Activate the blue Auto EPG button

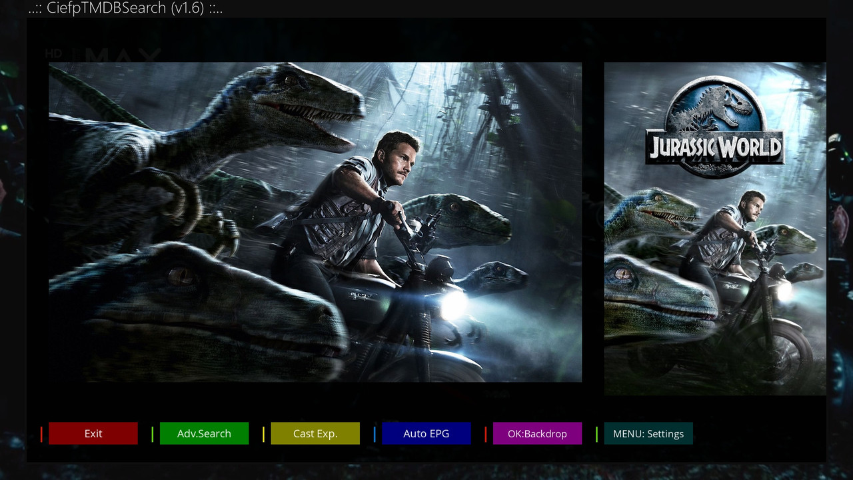426,433
